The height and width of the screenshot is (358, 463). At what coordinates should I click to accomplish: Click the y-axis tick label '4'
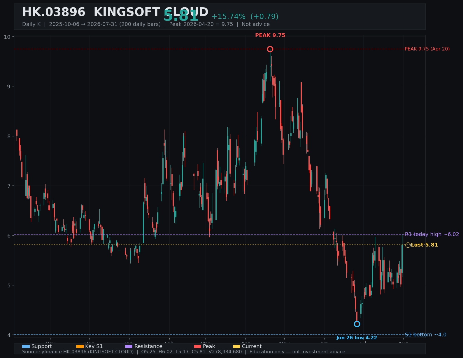click(x=9, y=335)
